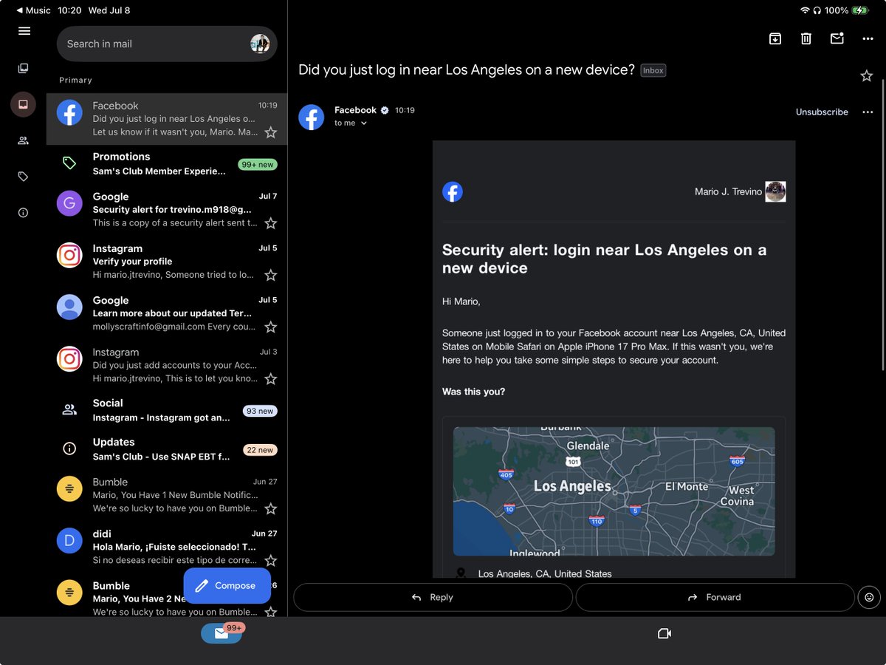
Task: Tap the Los Angeles map image
Action: [614, 491]
